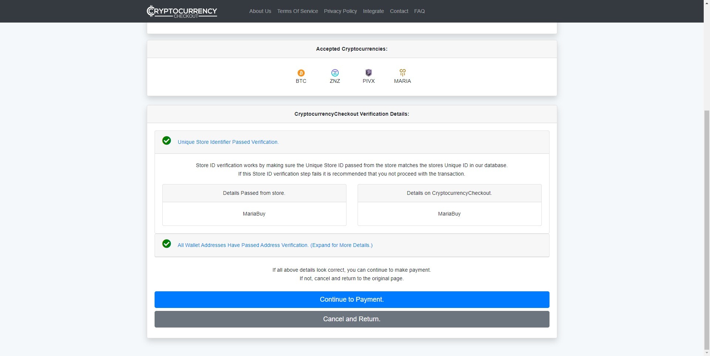Screen dimensions: 710x356
Task: Select the PIVX coin icon
Action: click(369, 73)
